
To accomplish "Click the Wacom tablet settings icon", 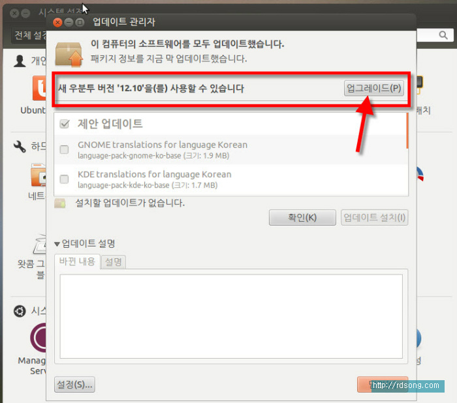I will coord(40,244).
